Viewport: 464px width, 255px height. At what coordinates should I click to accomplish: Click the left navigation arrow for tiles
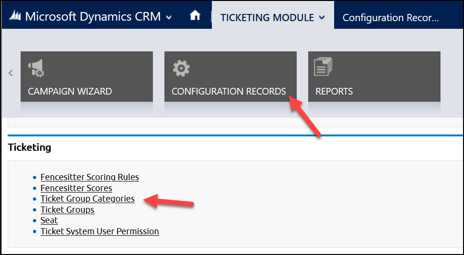coord(11,73)
